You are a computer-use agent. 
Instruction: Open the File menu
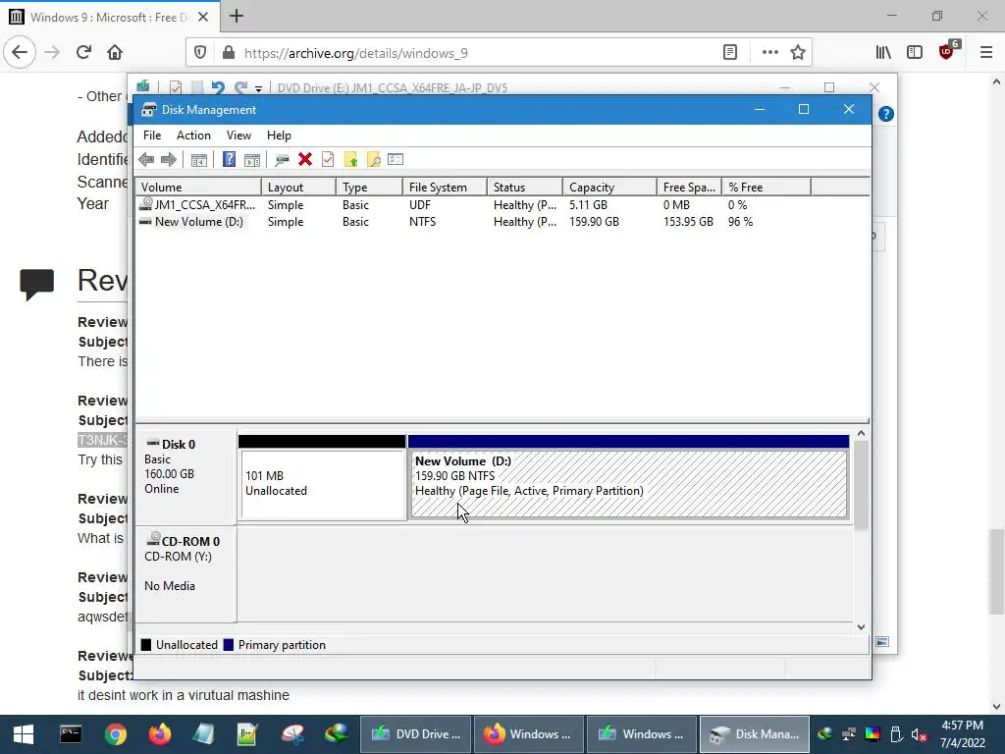[152, 135]
